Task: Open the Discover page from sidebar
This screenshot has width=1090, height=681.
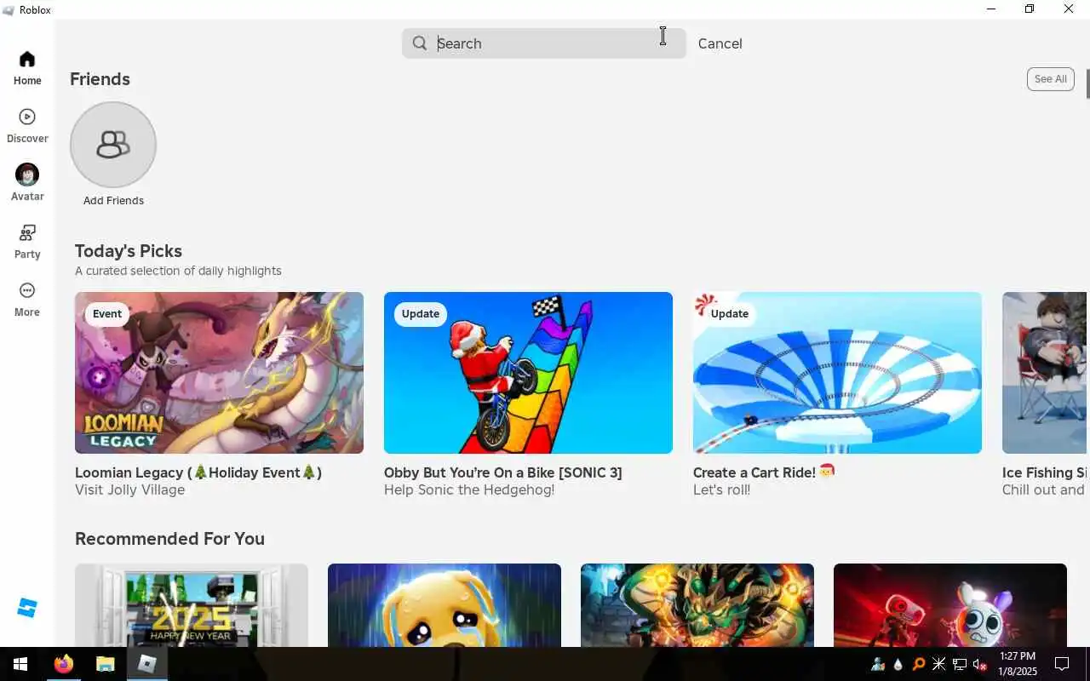Action: [27, 126]
